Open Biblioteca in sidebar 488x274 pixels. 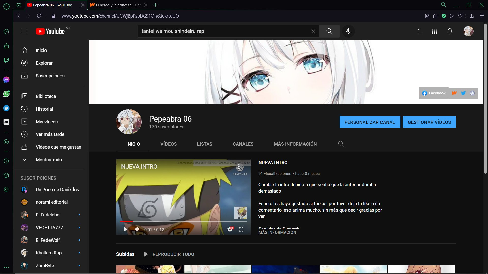click(49, 96)
